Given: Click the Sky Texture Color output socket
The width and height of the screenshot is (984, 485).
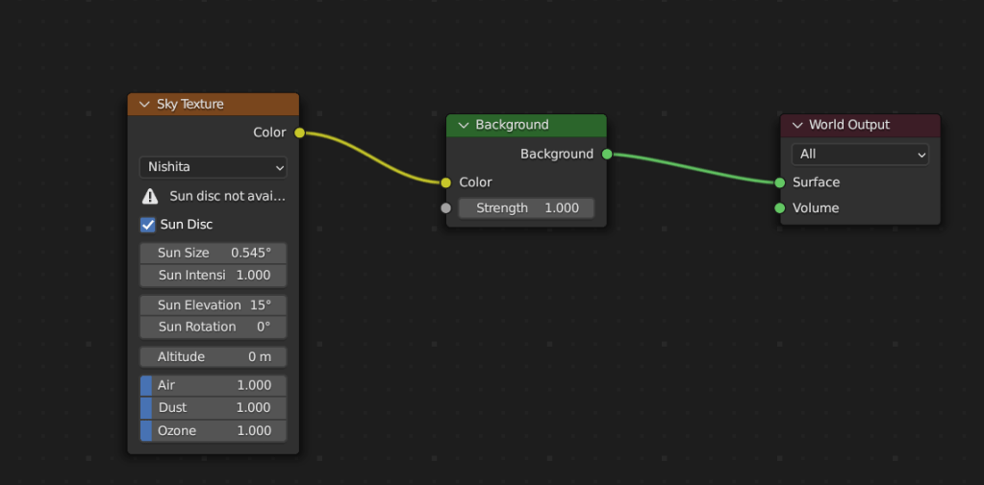Looking at the screenshot, I should [x=299, y=133].
